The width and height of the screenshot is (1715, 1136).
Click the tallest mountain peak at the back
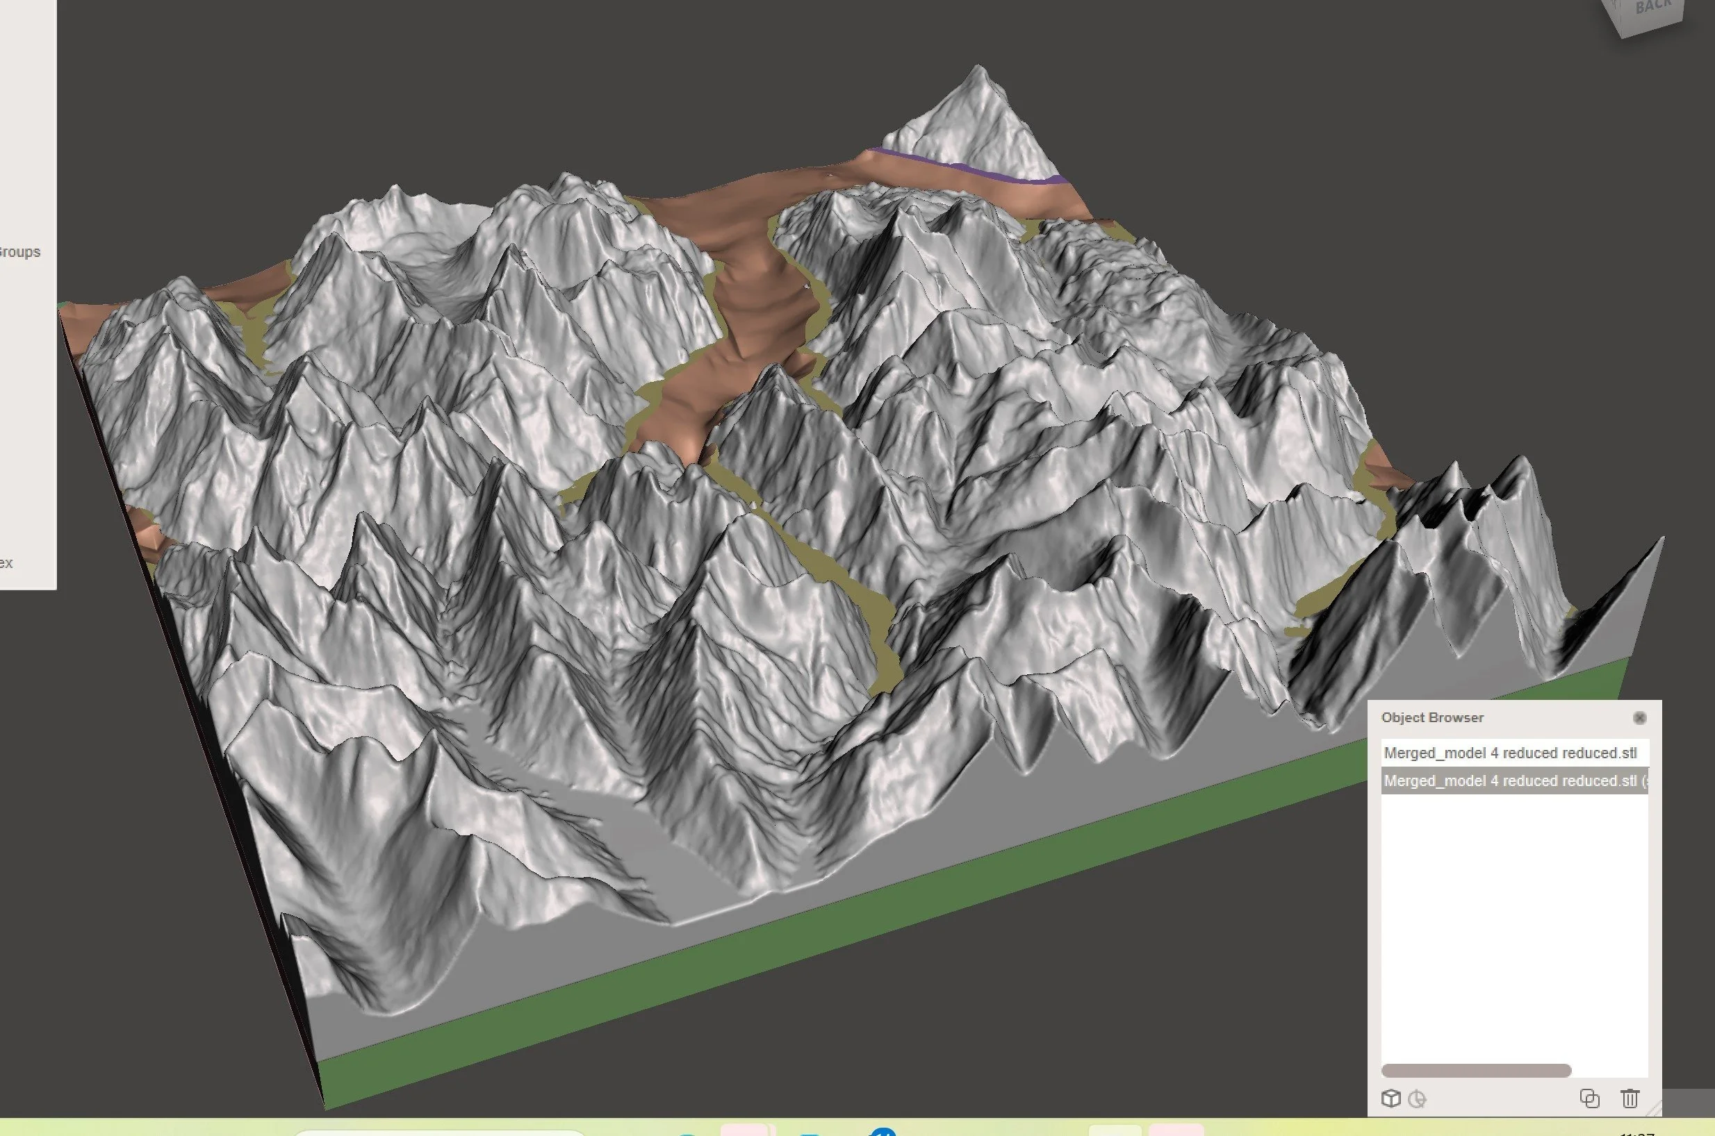978,72
